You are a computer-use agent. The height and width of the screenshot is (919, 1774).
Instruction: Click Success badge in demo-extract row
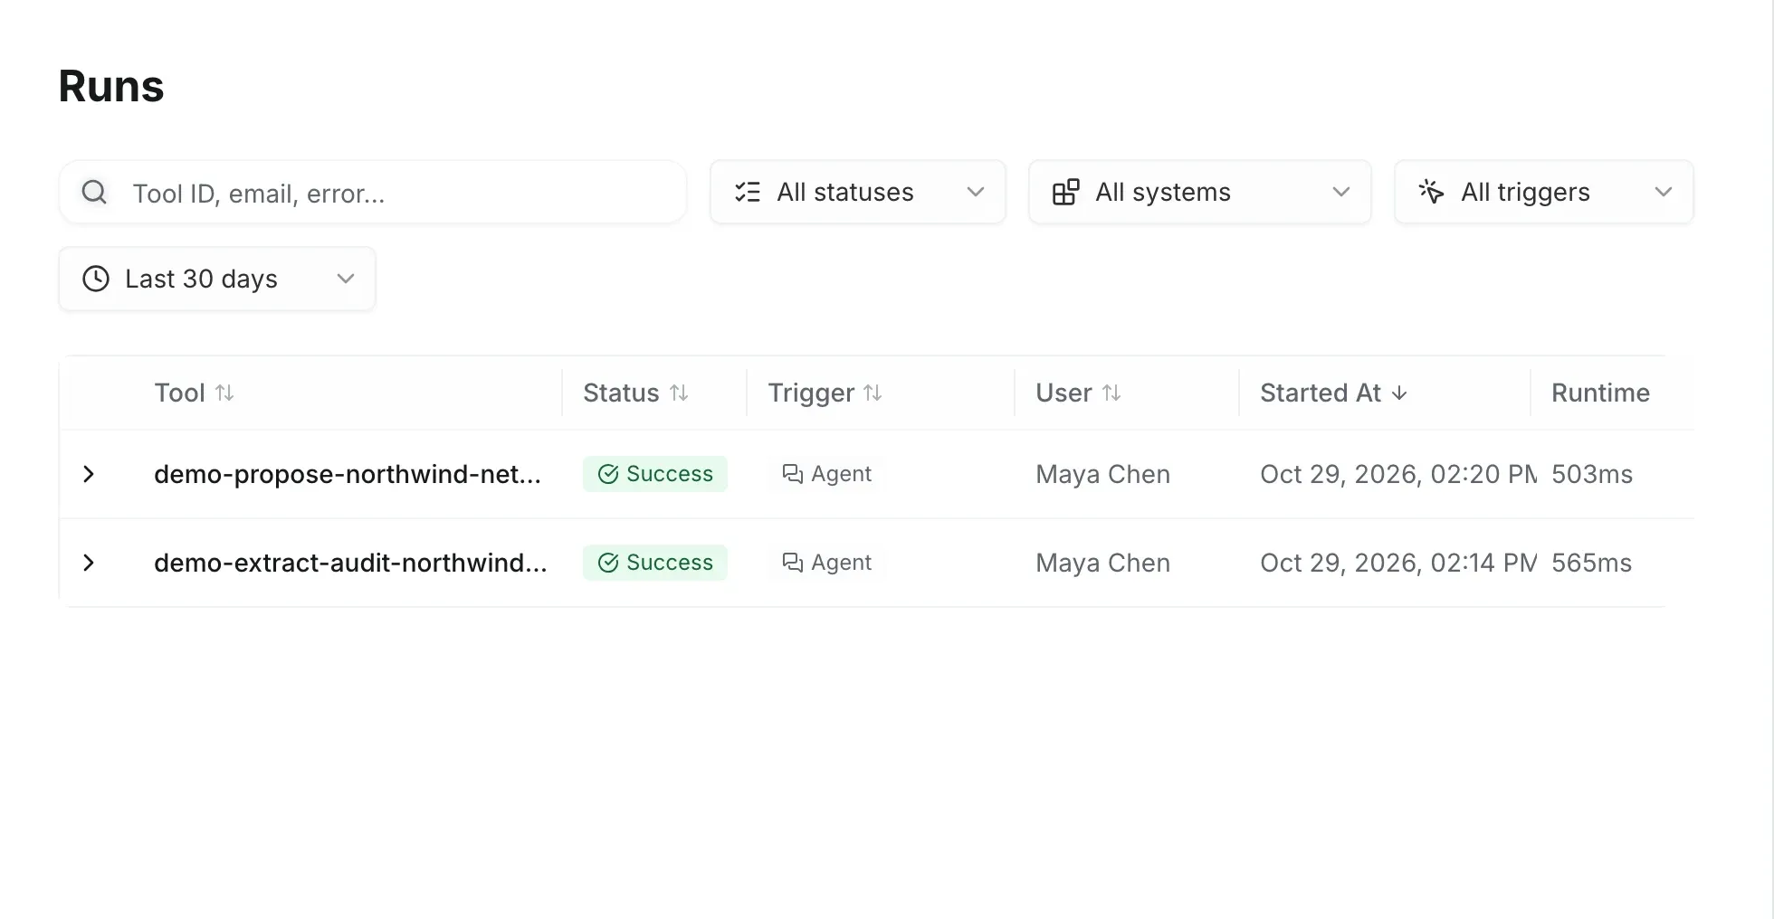[x=655, y=563]
